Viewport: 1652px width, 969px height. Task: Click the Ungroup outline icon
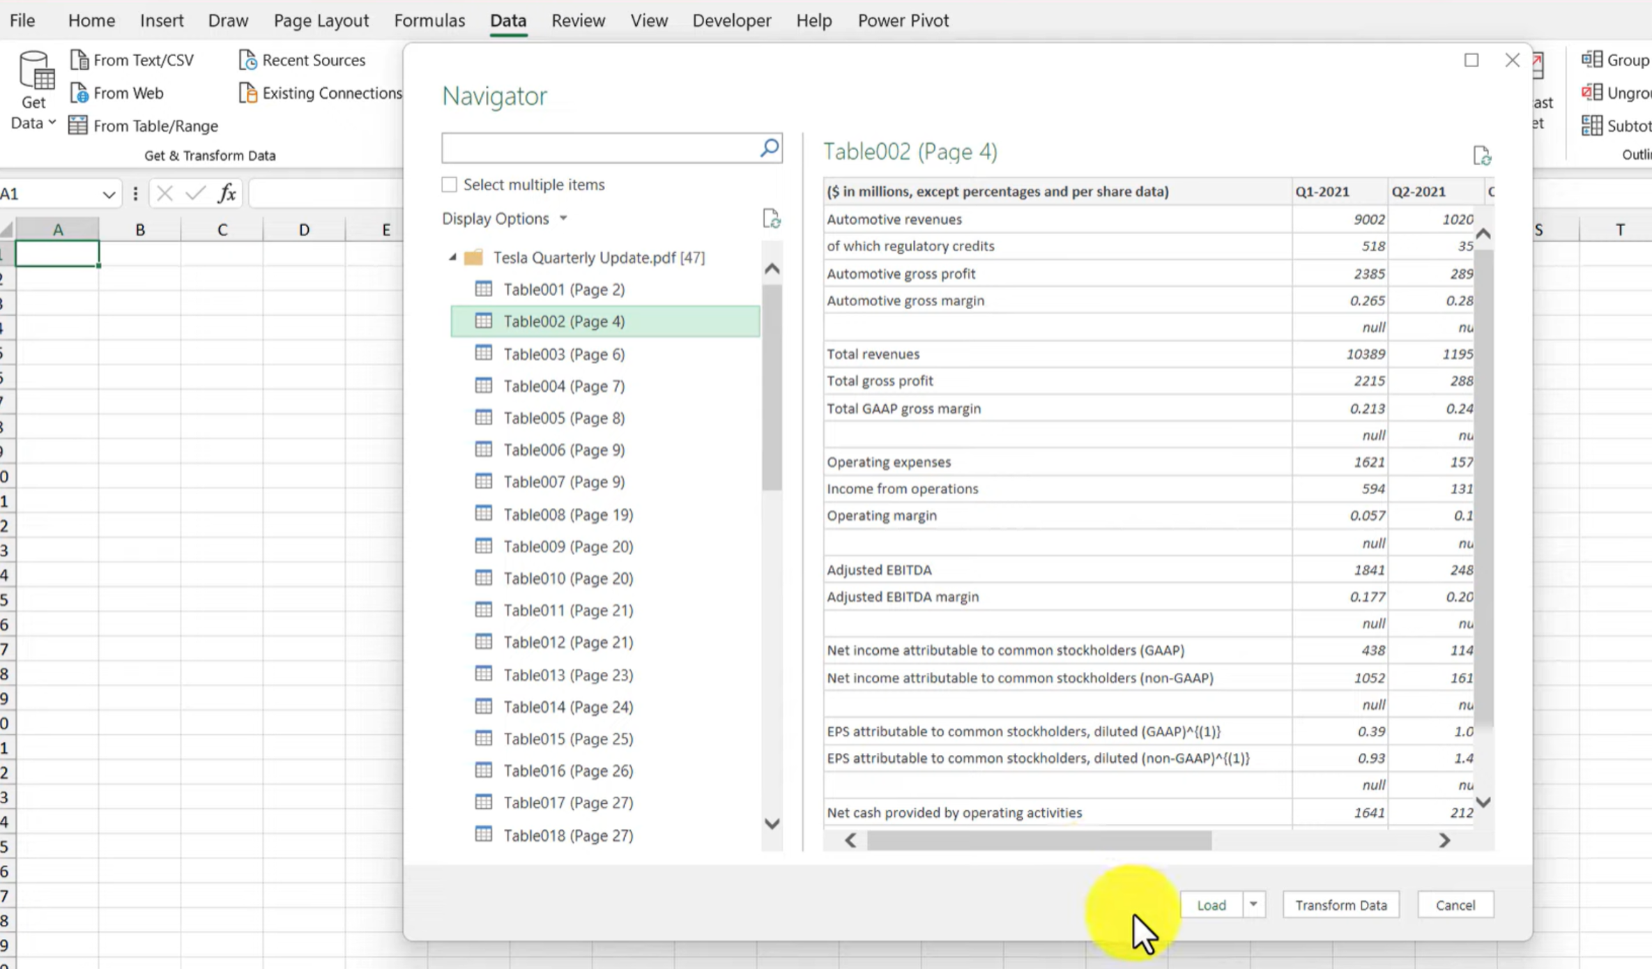point(1591,93)
